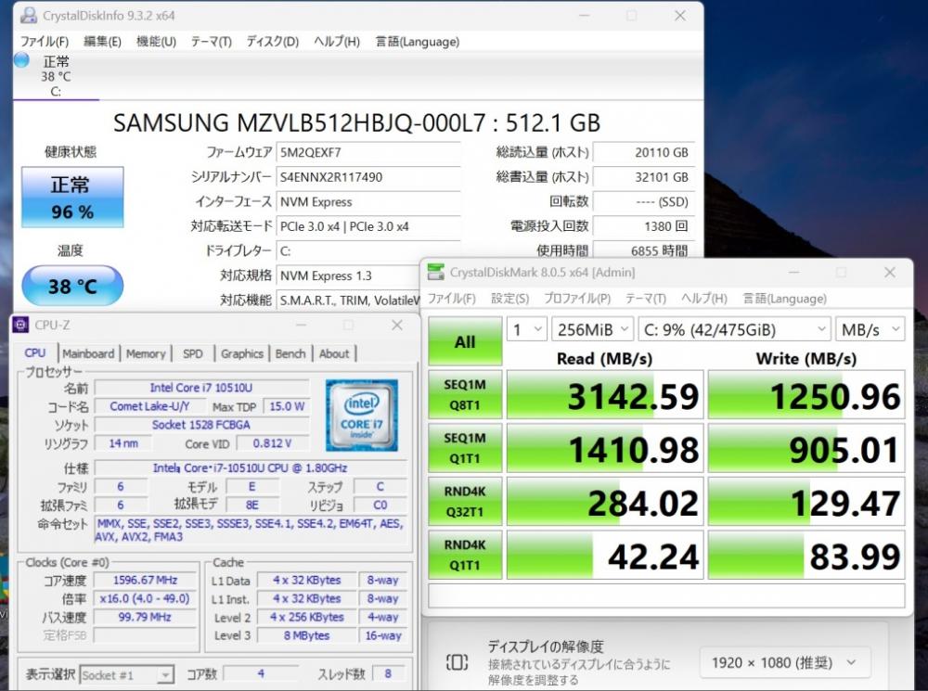928x691 pixels.
Task: Open 編集(E) menu in CrystalDiskInfo
Action: (102, 42)
